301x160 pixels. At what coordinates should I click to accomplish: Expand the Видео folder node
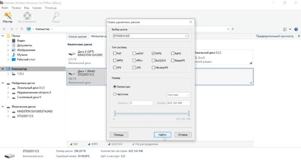click(8, 41)
